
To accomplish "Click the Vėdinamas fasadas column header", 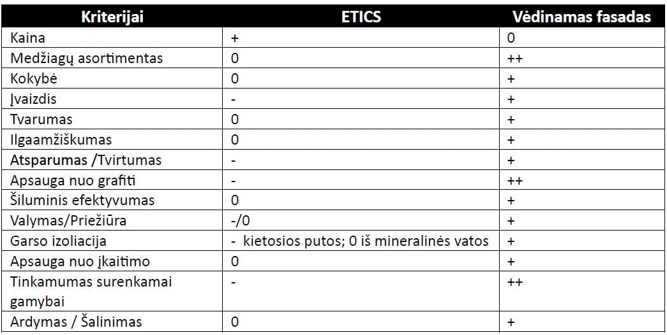I will tap(582, 17).
